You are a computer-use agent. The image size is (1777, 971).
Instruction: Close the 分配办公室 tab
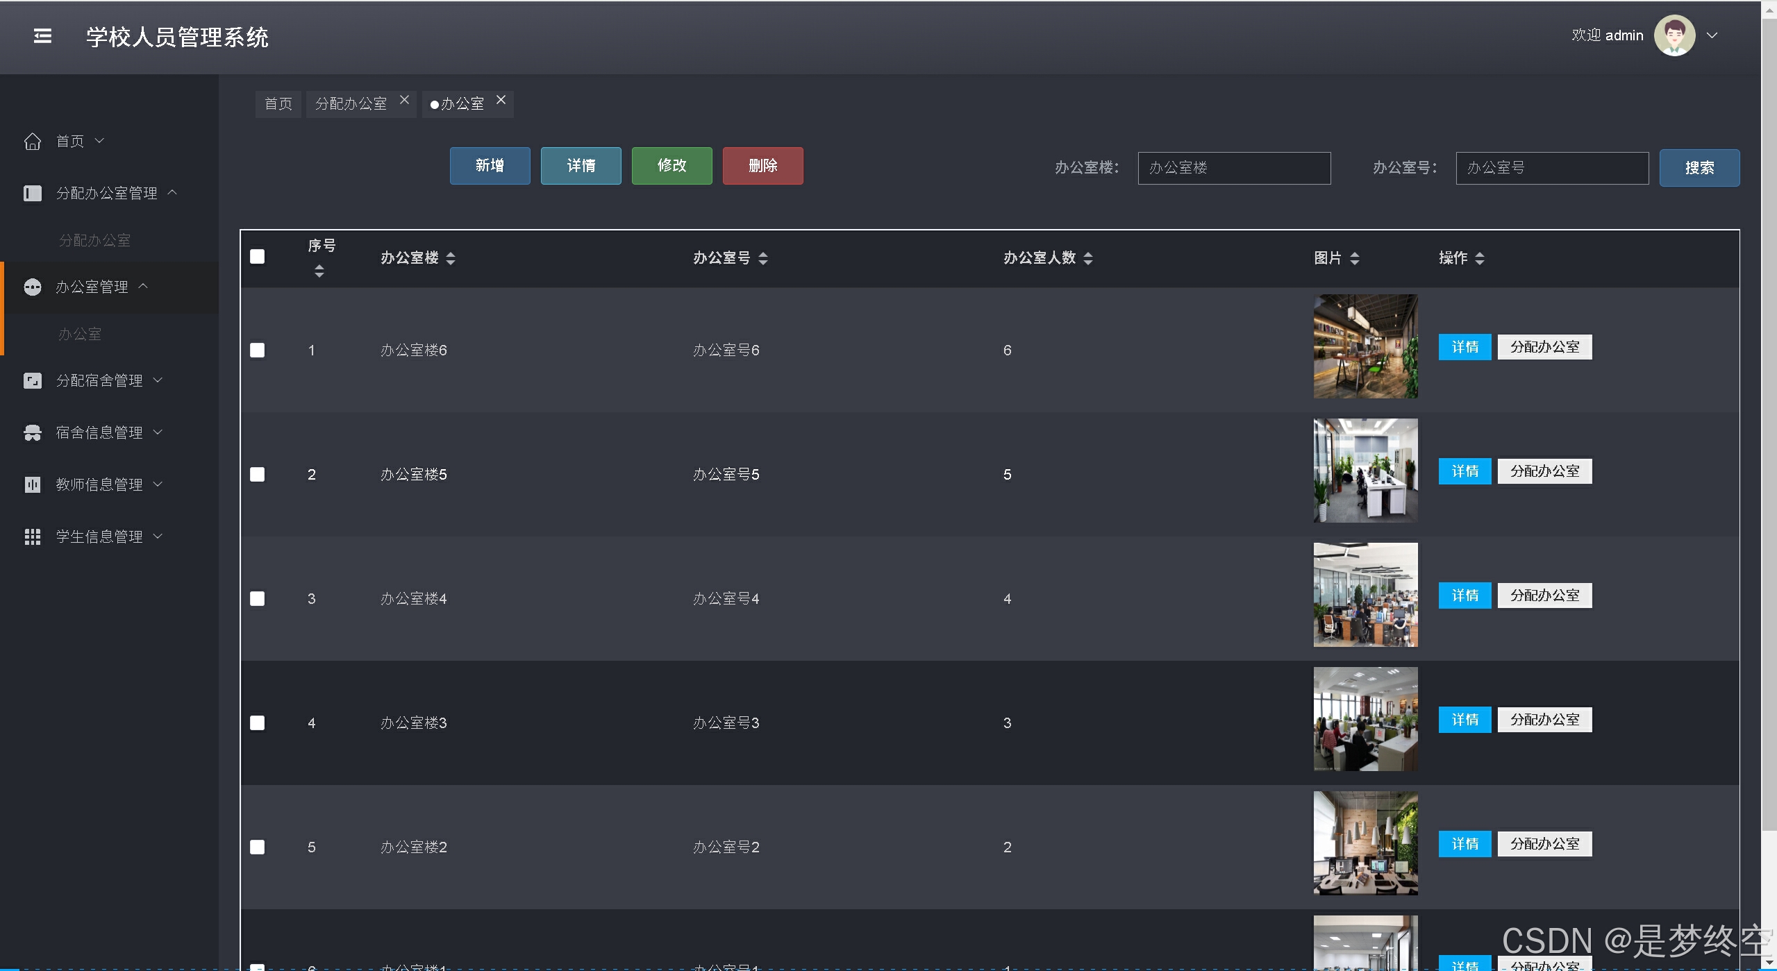click(404, 100)
